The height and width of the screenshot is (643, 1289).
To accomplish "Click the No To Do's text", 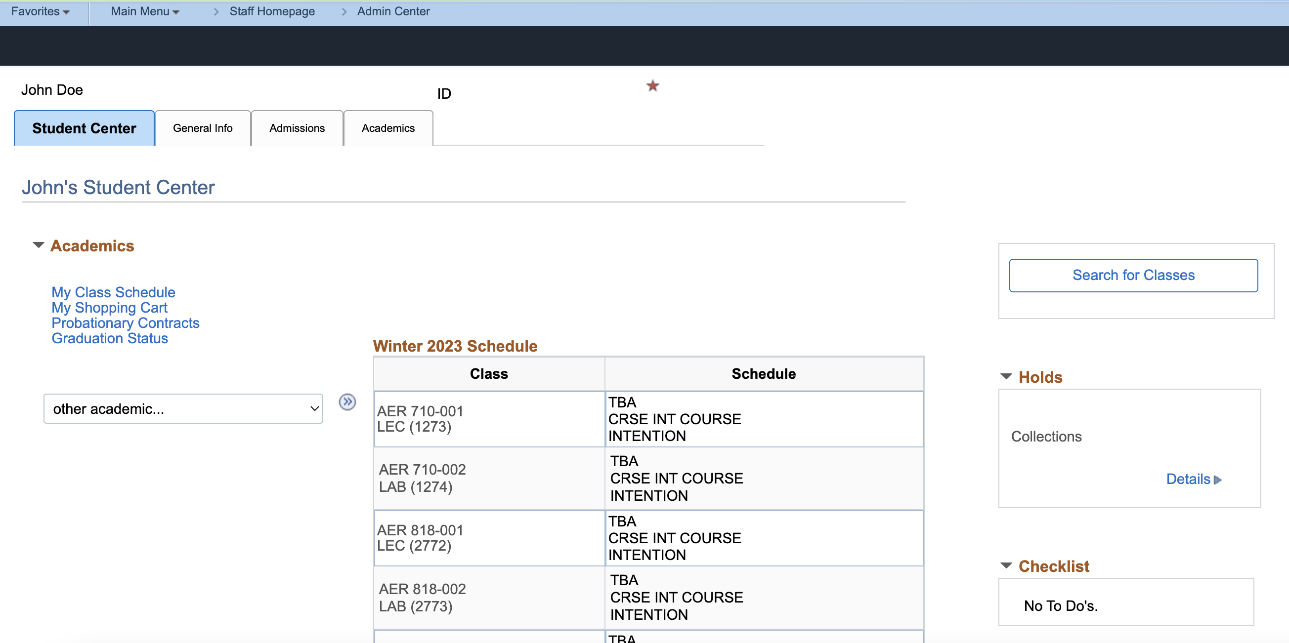I will click(1061, 605).
